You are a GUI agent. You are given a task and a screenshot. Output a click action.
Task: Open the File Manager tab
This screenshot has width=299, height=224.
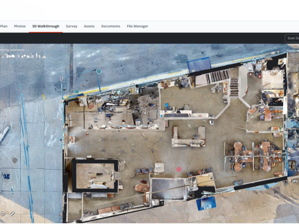tap(137, 26)
